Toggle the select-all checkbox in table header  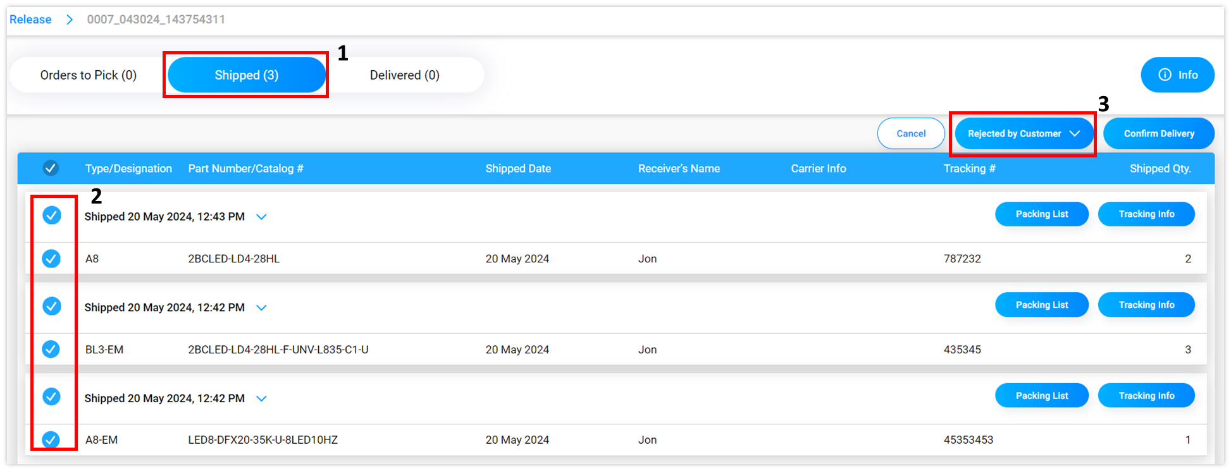click(51, 168)
